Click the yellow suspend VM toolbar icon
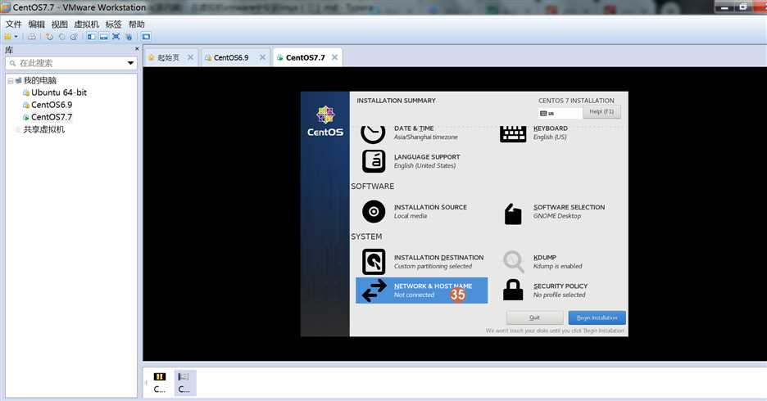The height and width of the screenshot is (401, 767). (7, 37)
